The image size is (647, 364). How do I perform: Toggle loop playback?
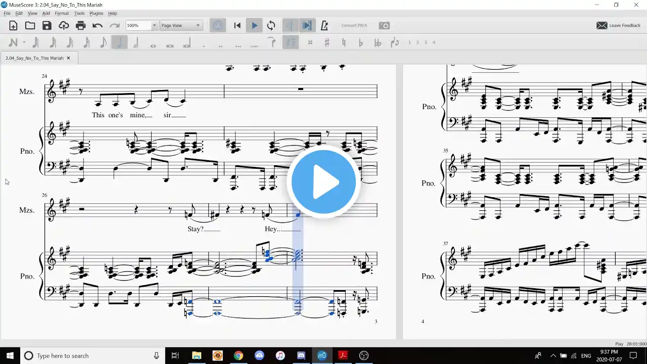tap(271, 25)
